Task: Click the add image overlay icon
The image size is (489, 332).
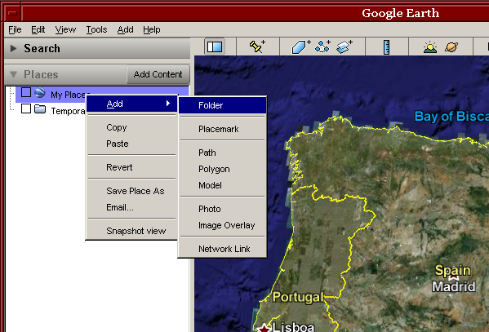Action: (x=345, y=46)
